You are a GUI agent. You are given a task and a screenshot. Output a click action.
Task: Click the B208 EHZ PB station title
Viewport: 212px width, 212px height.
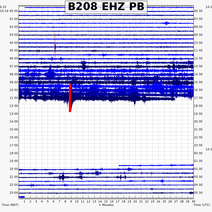click(x=106, y=6)
